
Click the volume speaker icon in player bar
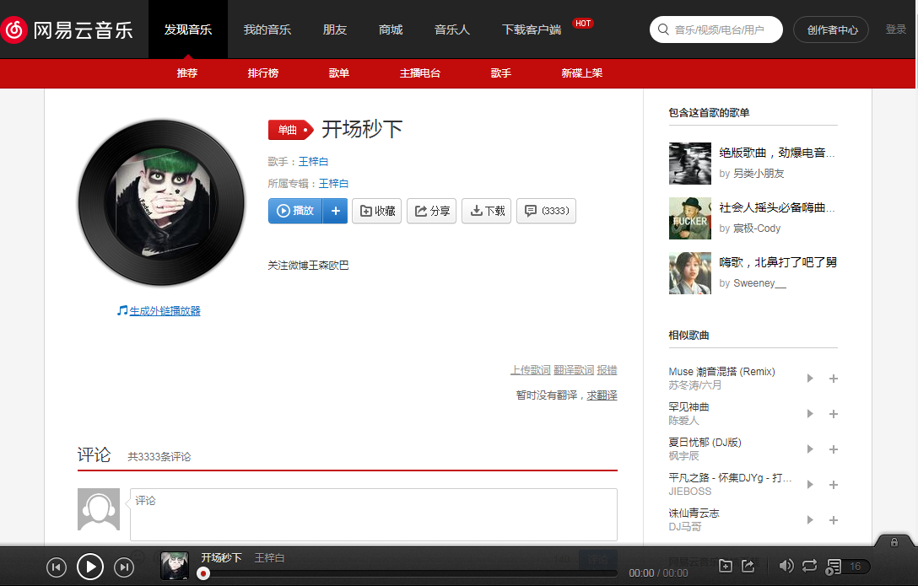point(786,566)
